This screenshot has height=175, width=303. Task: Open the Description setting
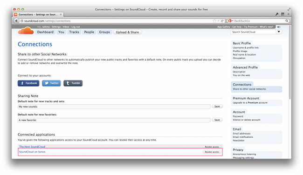[x=239, y=72]
